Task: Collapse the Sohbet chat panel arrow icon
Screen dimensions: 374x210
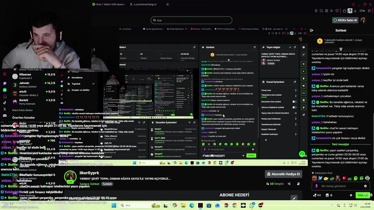Action: [x=311, y=30]
